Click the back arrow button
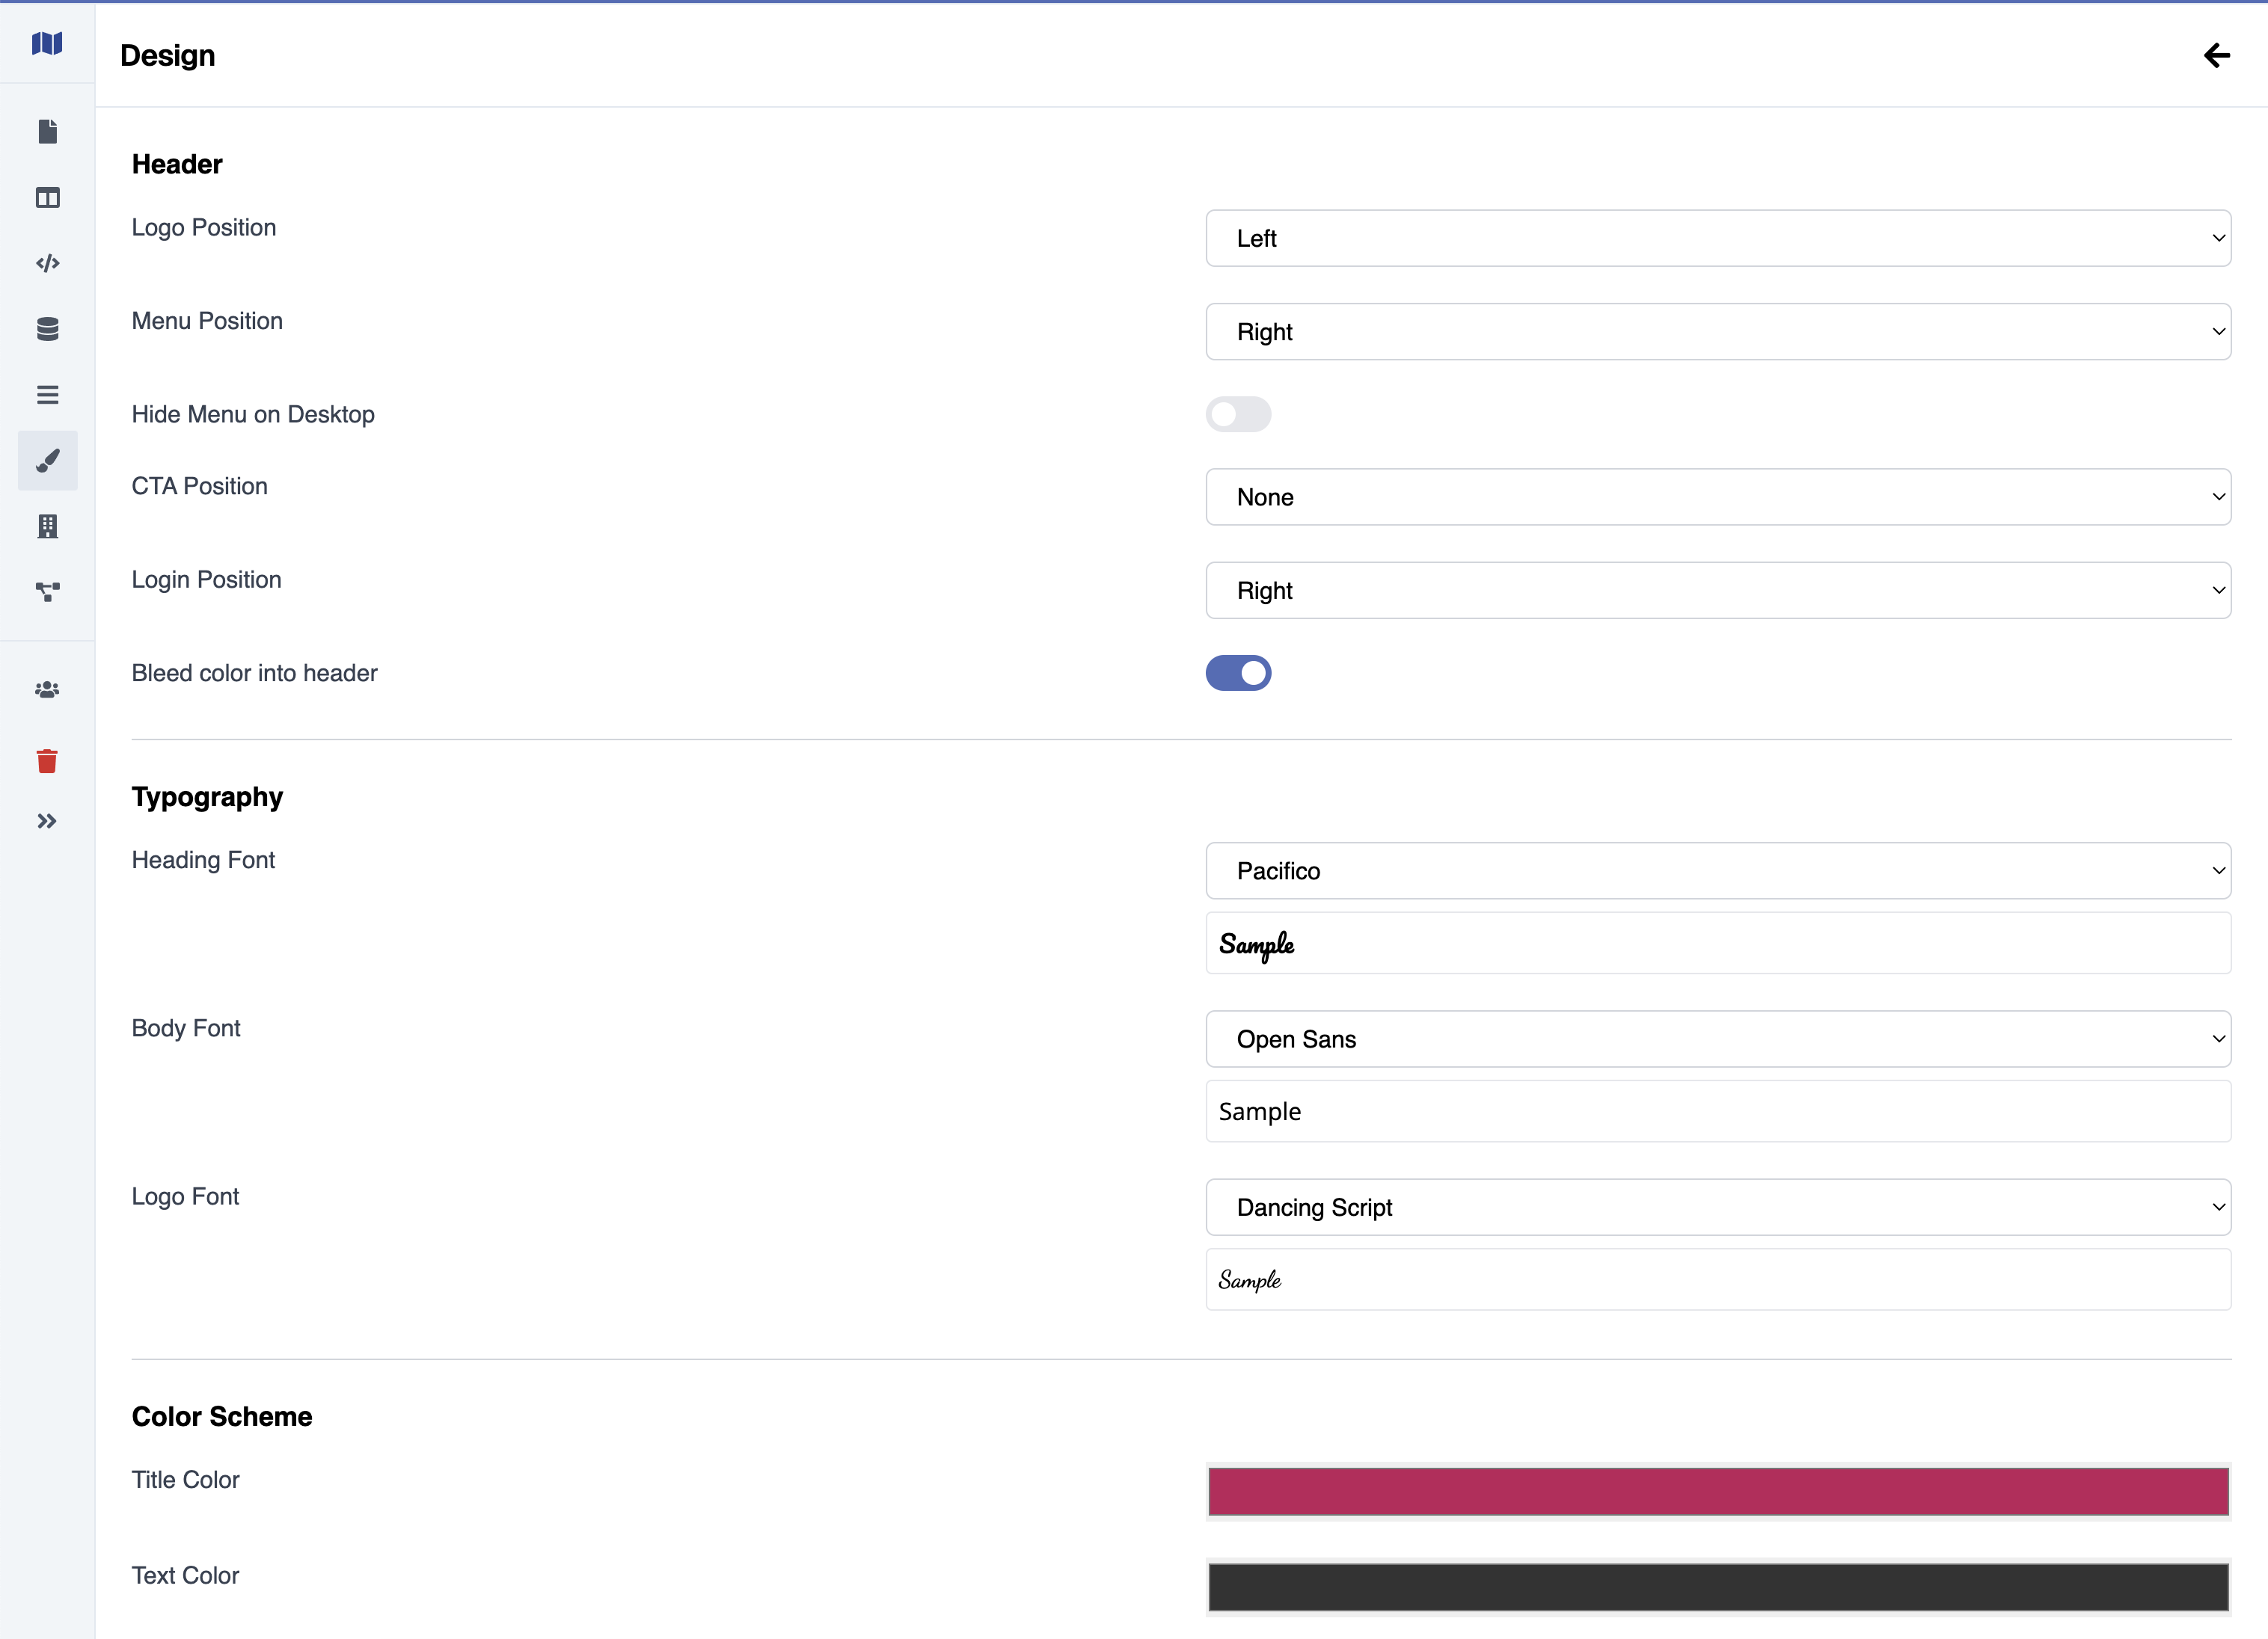The height and width of the screenshot is (1639, 2268). pyautogui.click(x=2216, y=55)
